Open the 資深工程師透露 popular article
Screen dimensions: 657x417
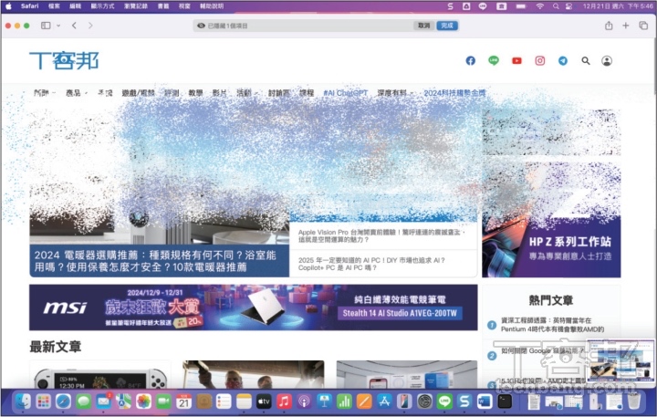[x=552, y=325]
